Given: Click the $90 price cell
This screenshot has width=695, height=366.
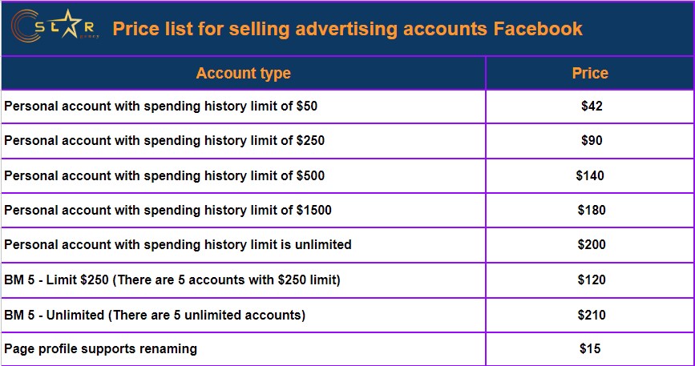Looking at the screenshot, I should pyautogui.click(x=591, y=140).
